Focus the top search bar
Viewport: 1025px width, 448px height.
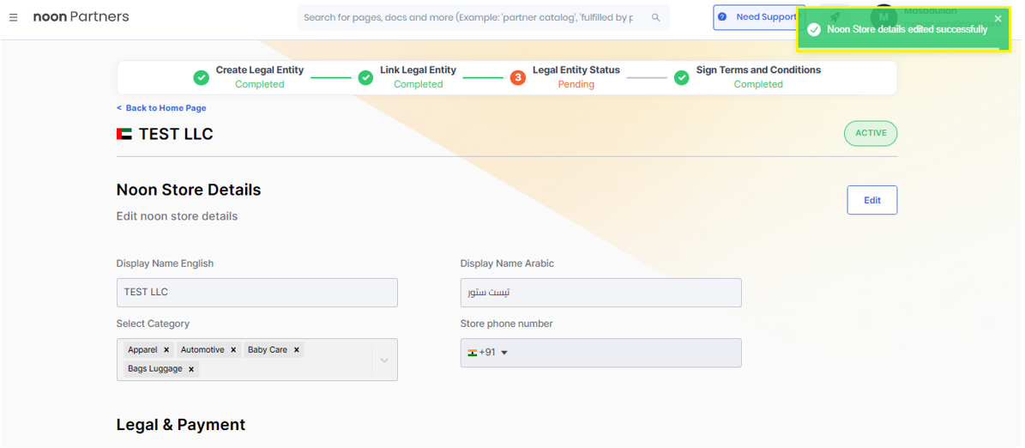[x=483, y=18]
